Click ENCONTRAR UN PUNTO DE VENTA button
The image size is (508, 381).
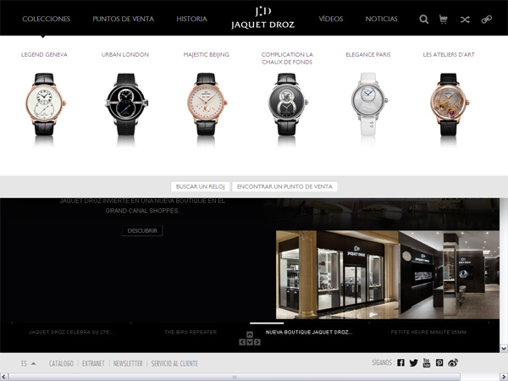(284, 186)
